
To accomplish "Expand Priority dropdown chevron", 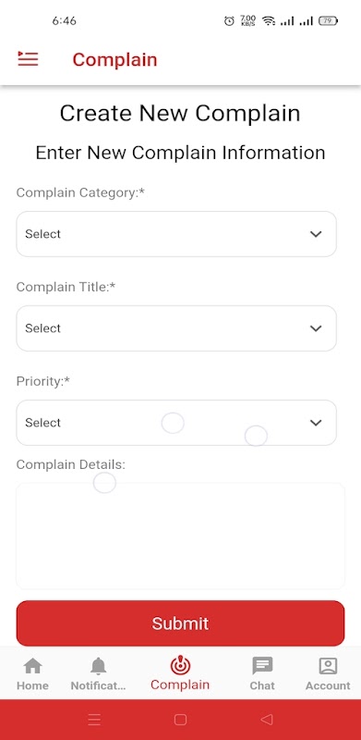I will click(315, 423).
